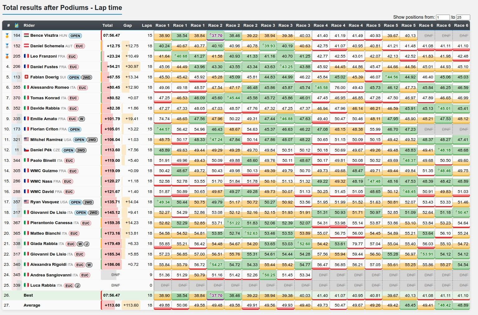Click the Austrian flag next to Daniel Schemela

[x=26, y=46]
